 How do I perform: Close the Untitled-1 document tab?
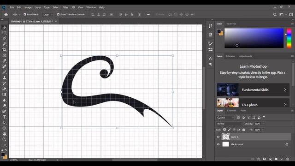click(x=56, y=21)
